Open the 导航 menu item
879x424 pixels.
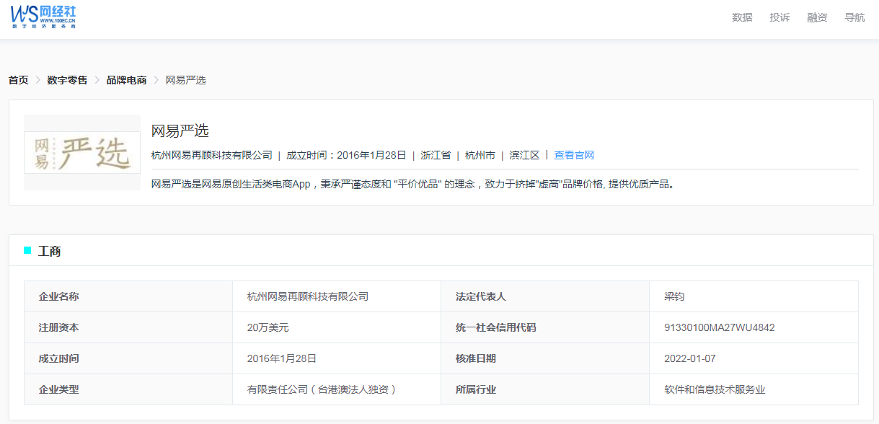(x=854, y=17)
